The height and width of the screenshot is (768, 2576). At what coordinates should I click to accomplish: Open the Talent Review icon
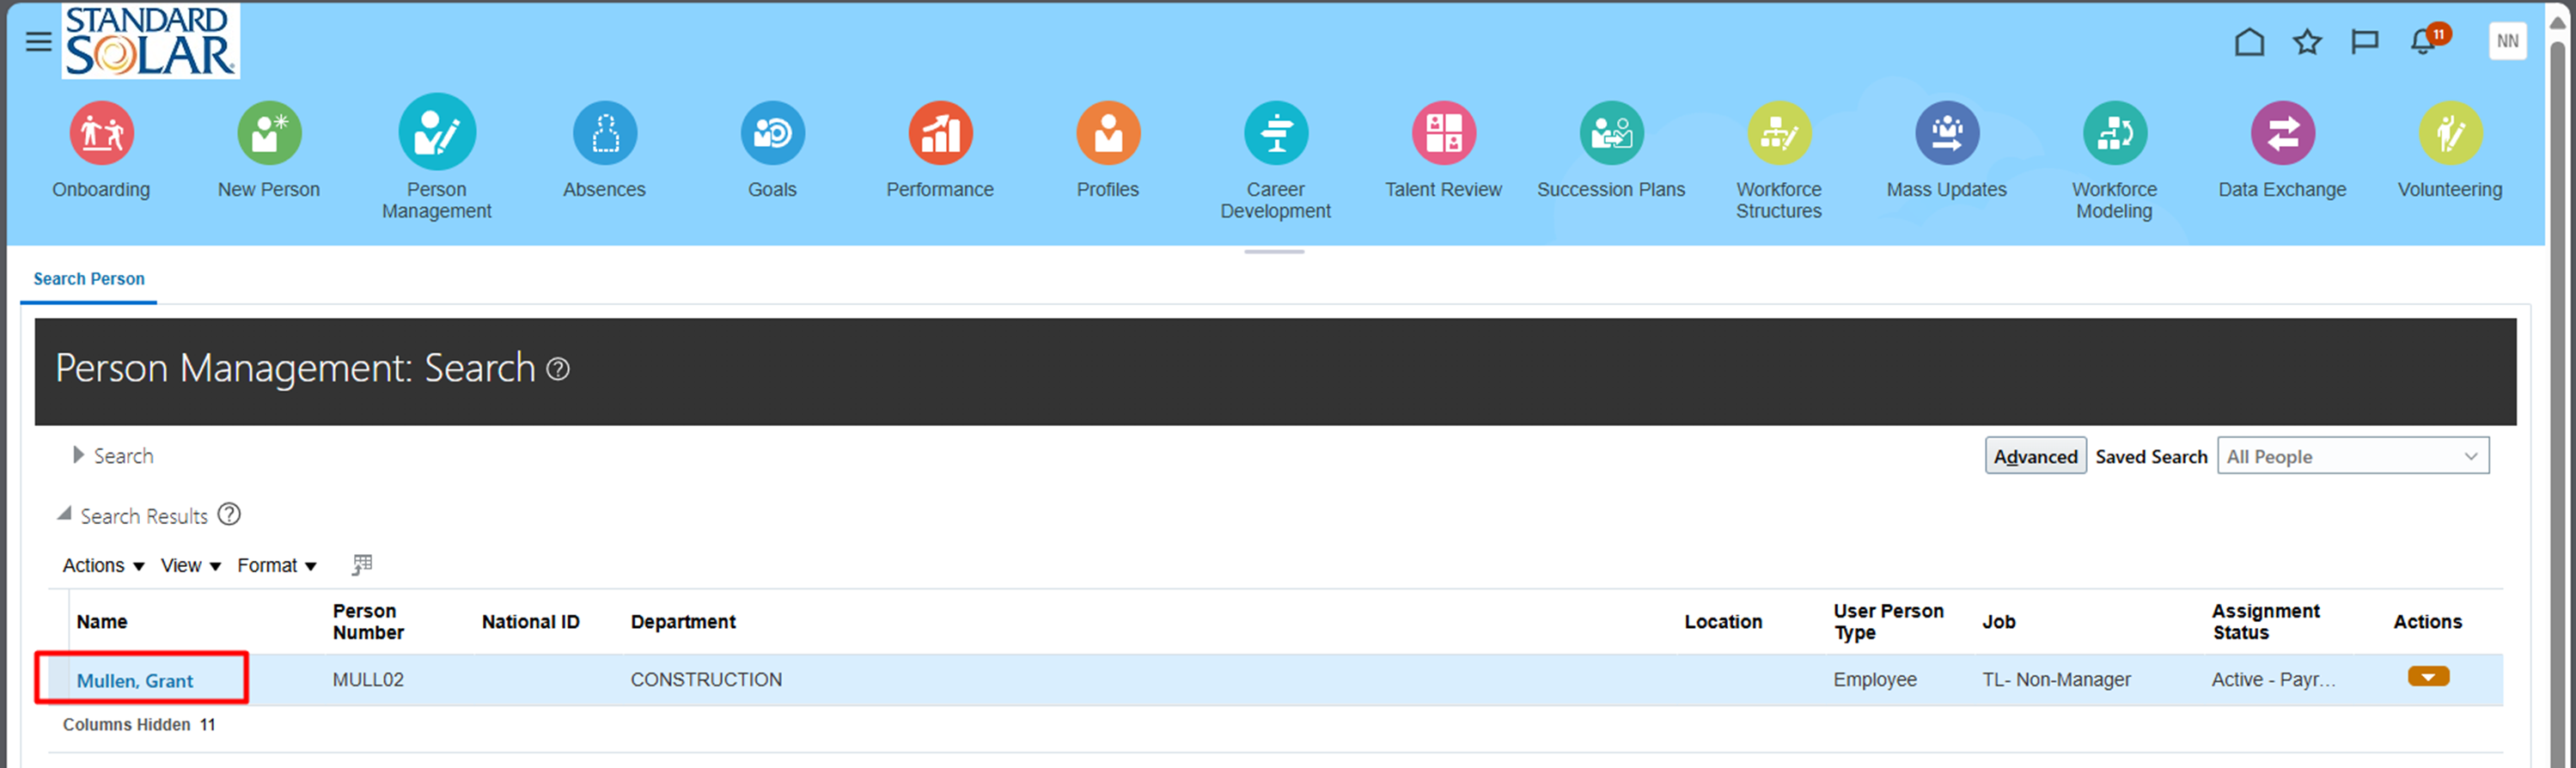(x=1443, y=133)
